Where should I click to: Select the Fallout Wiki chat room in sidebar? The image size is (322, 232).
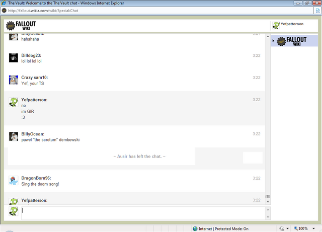point(294,41)
